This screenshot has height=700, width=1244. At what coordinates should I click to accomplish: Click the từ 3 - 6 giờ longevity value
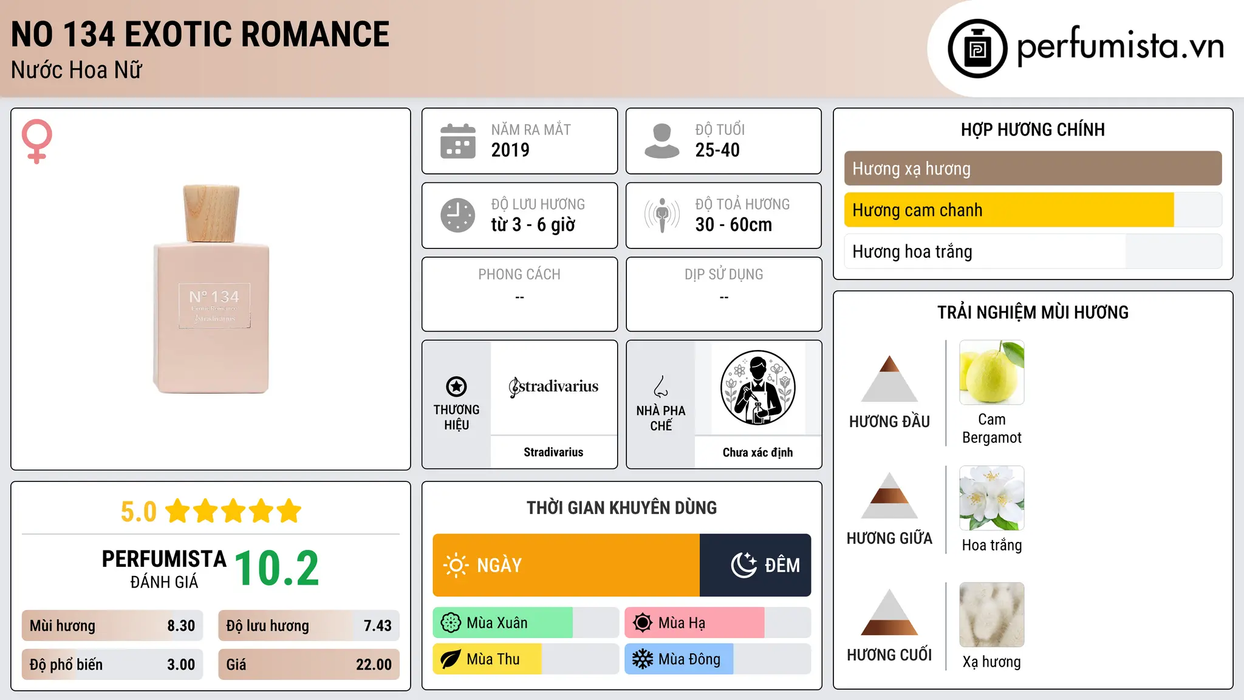(533, 224)
